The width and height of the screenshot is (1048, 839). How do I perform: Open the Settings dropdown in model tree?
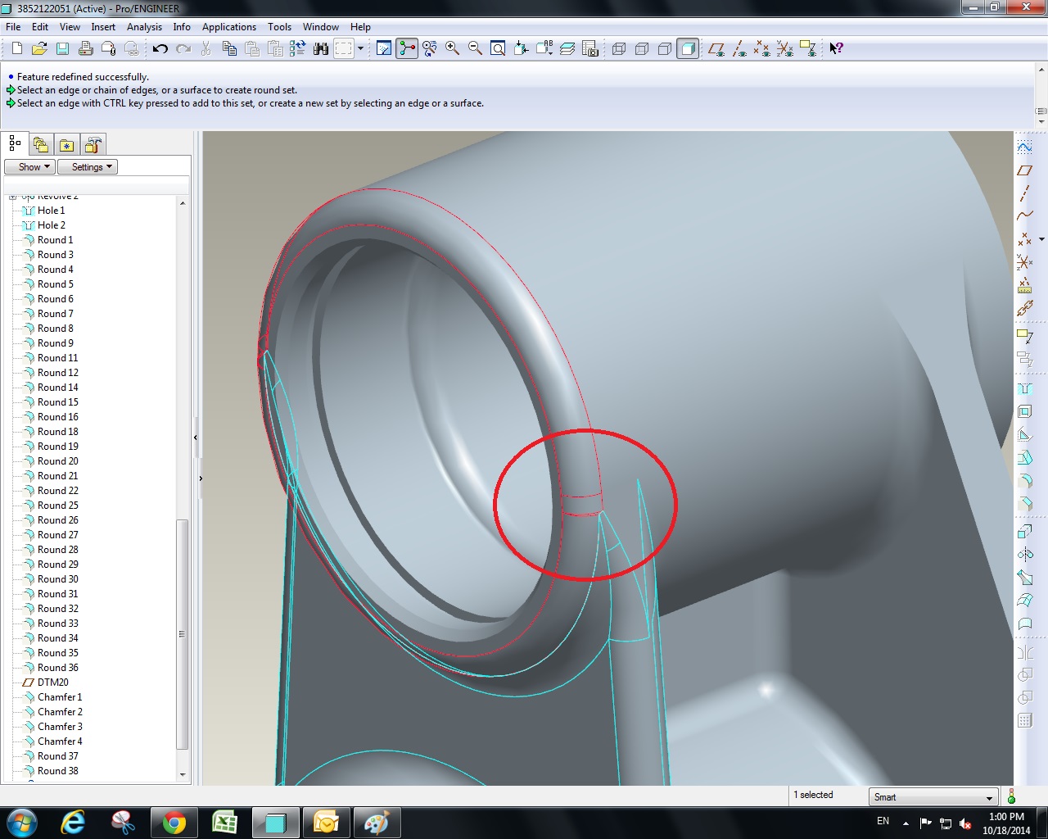click(x=88, y=167)
